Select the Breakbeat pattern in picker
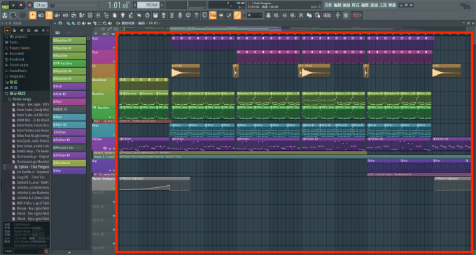476x255 pixels. point(69,163)
